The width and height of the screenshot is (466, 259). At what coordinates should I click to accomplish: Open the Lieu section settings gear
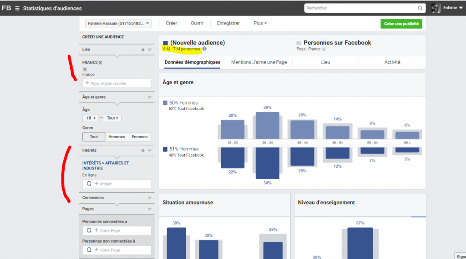click(142, 49)
